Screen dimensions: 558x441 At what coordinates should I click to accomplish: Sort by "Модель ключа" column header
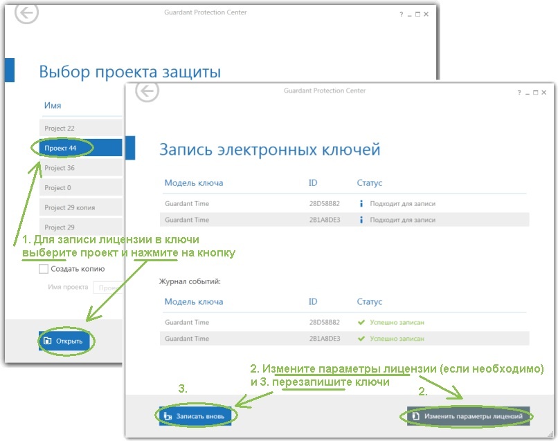(x=194, y=183)
